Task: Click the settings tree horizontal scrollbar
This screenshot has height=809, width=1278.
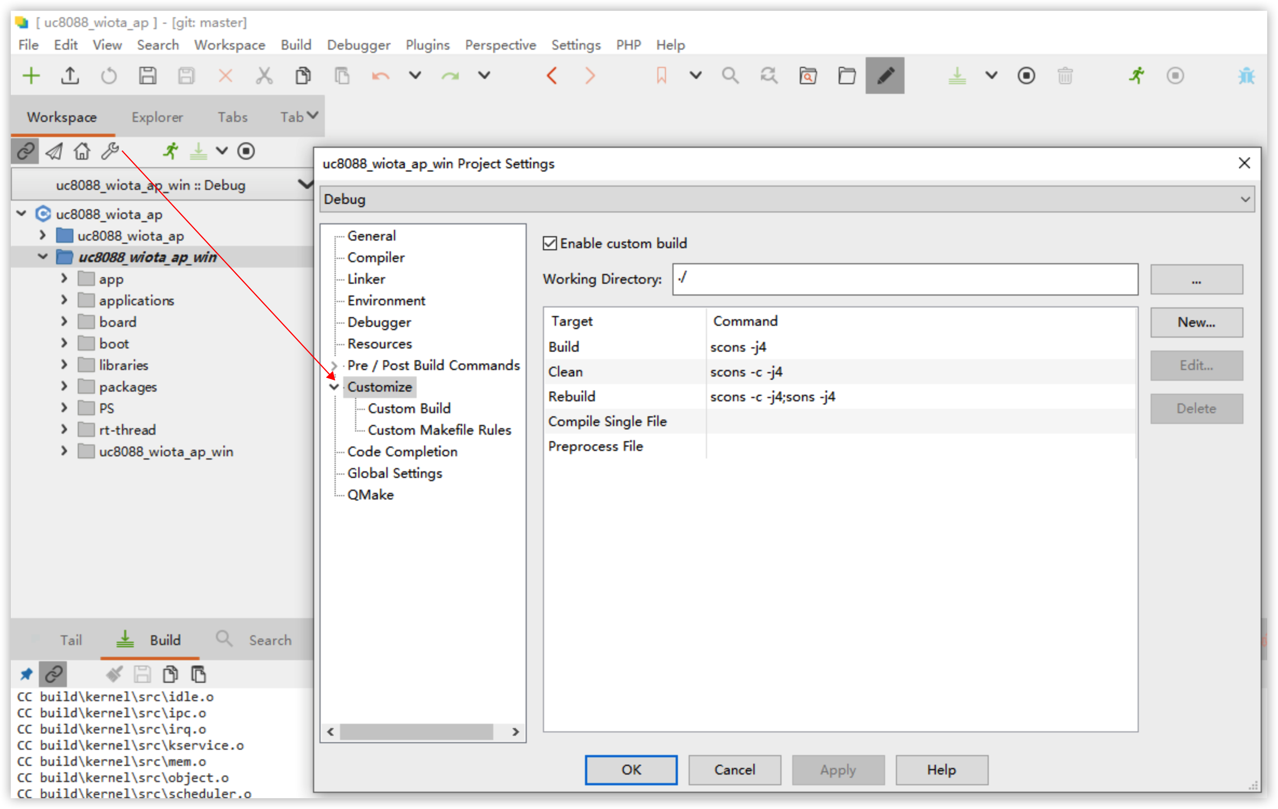Action: click(416, 732)
